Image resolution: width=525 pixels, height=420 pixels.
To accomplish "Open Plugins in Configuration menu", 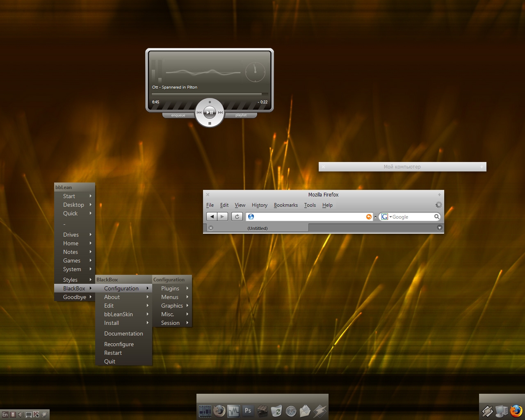I will point(172,288).
